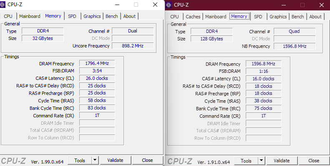Viewport: 330px width, 166px height.
Task: Click FSB:DRAM value 1:16
Action: coord(264,71)
